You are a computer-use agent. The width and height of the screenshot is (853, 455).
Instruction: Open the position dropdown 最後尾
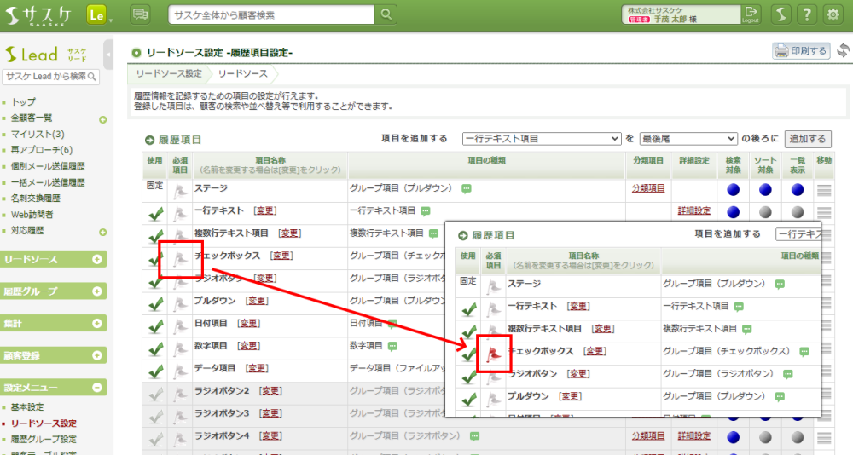(688, 139)
